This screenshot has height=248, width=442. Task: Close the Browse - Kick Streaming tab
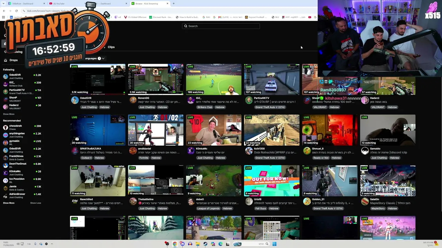tap(167, 3)
